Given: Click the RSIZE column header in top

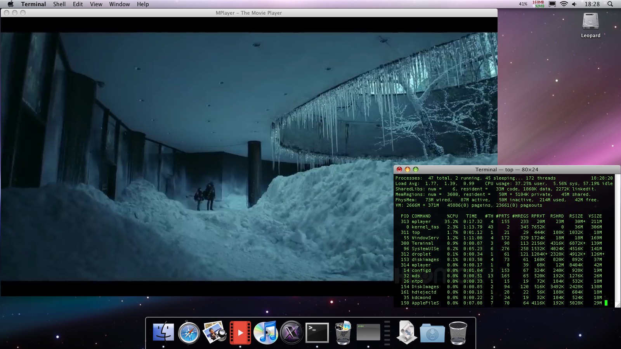Looking at the screenshot, I should coord(576,216).
